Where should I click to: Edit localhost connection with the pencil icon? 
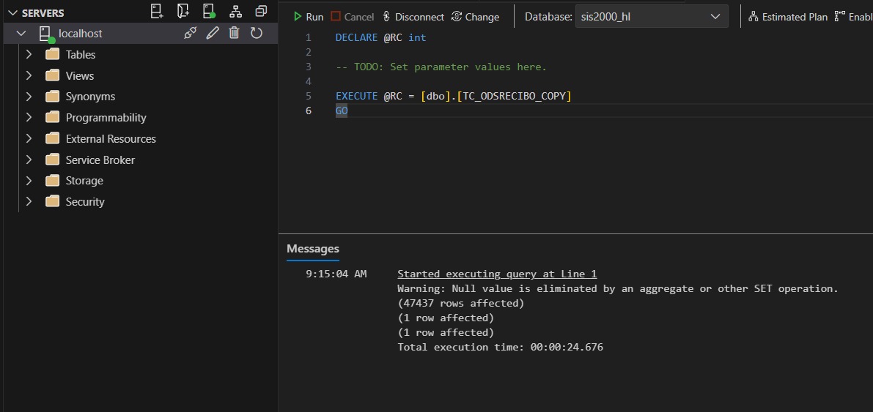[x=213, y=33]
